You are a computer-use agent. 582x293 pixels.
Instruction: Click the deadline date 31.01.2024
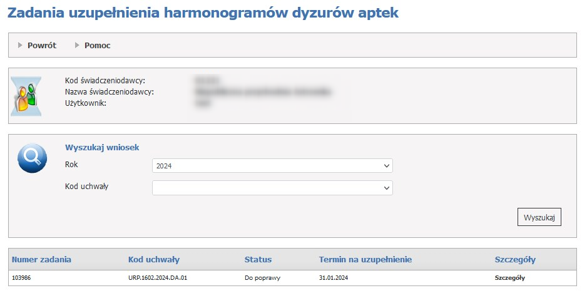tap(335, 278)
